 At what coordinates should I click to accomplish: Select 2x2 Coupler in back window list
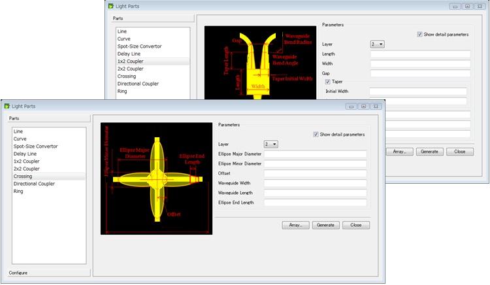coord(153,69)
